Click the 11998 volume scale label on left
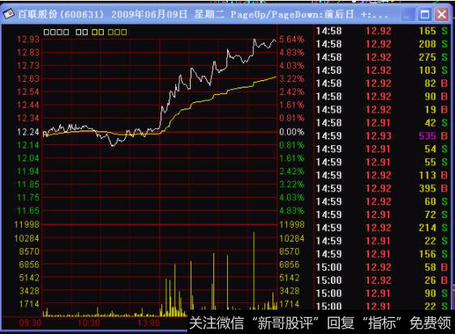This screenshot has height=334, width=455. pos(27,225)
